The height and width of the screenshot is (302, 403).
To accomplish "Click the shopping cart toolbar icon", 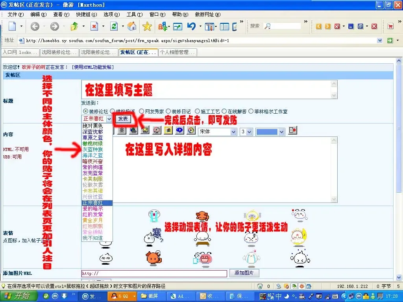I will click(390, 26).
